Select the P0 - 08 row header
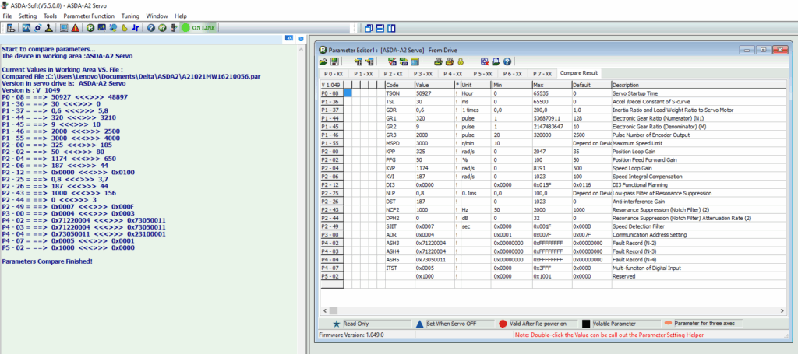This screenshot has height=354, width=798. click(330, 93)
